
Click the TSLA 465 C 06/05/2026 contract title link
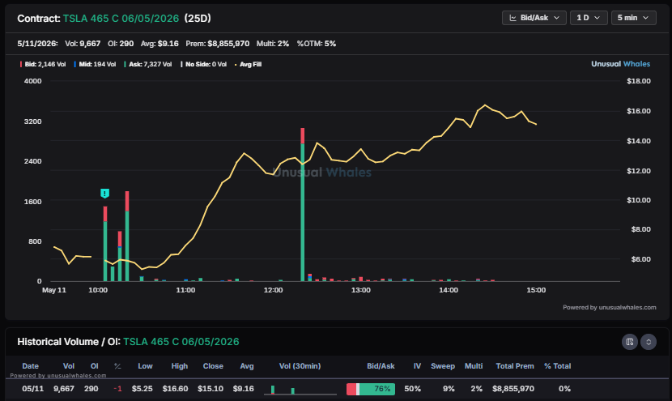(121, 19)
